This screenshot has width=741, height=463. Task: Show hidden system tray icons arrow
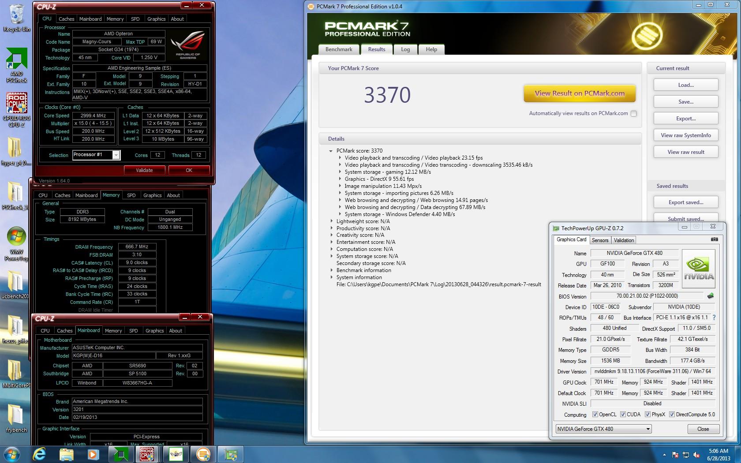tap(664, 455)
